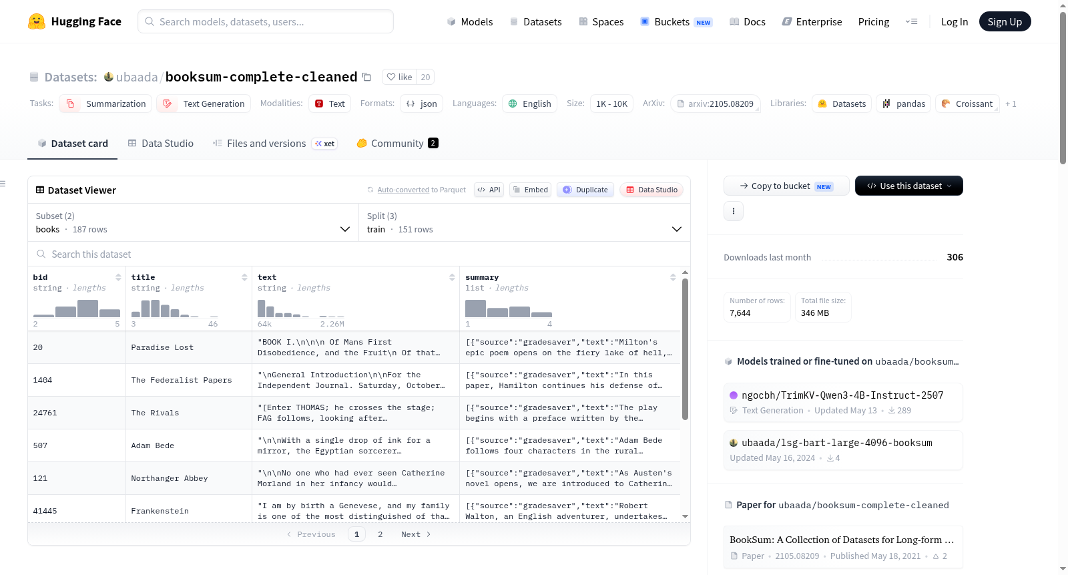Click the pandas library tag
The image size is (1068, 575).
[904, 104]
